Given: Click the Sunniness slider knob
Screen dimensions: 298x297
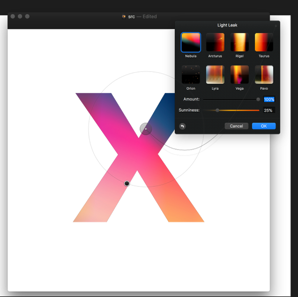Looking at the screenshot, I should [218, 110].
